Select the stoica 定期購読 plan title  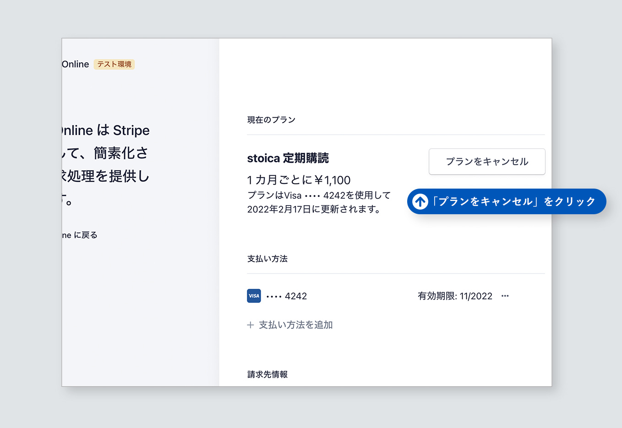click(288, 158)
